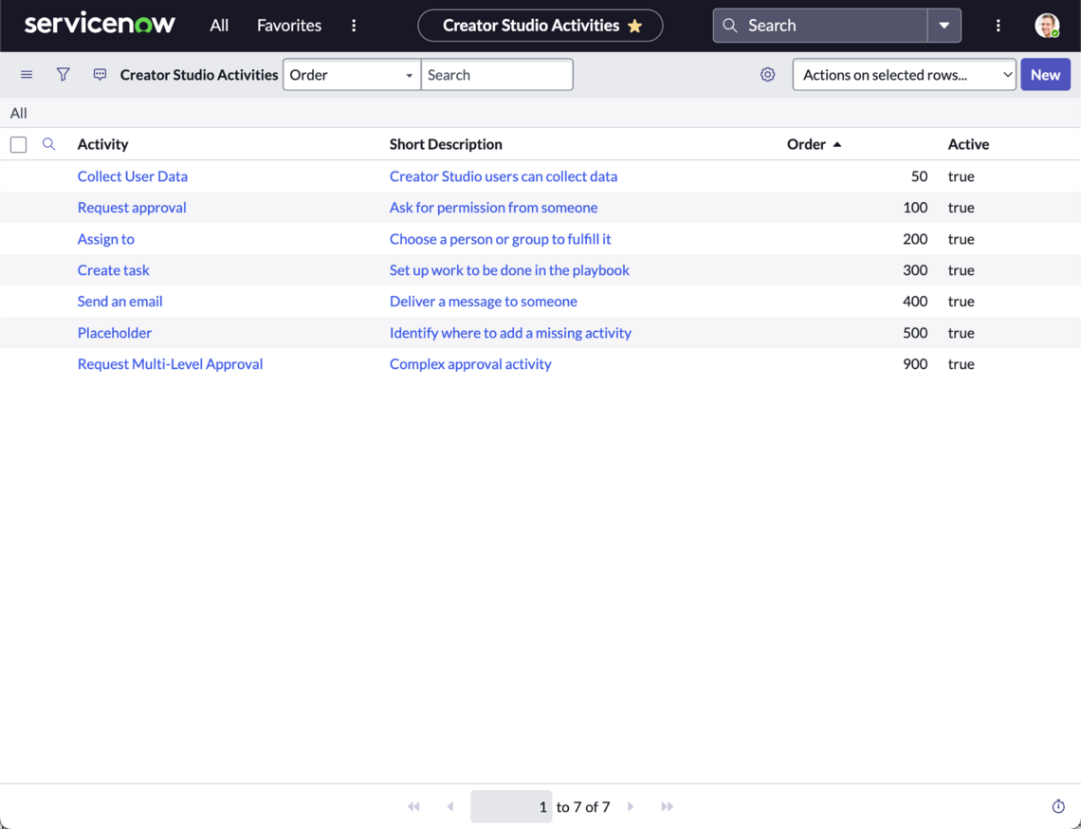Open the Placeholder activity

tap(115, 333)
